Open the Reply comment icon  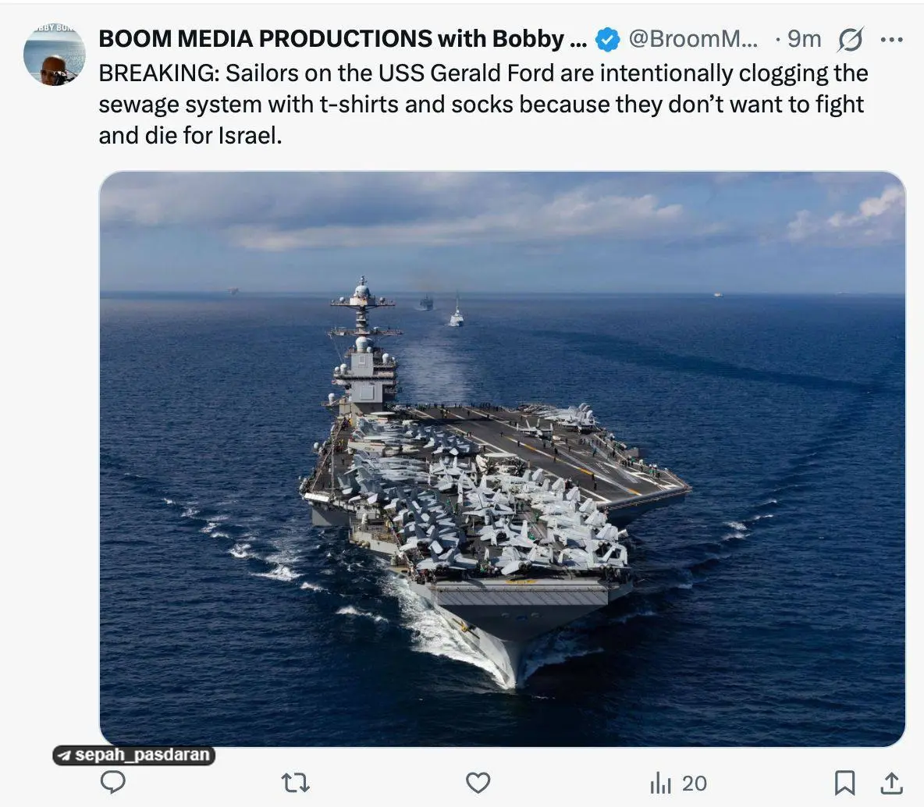114,782
